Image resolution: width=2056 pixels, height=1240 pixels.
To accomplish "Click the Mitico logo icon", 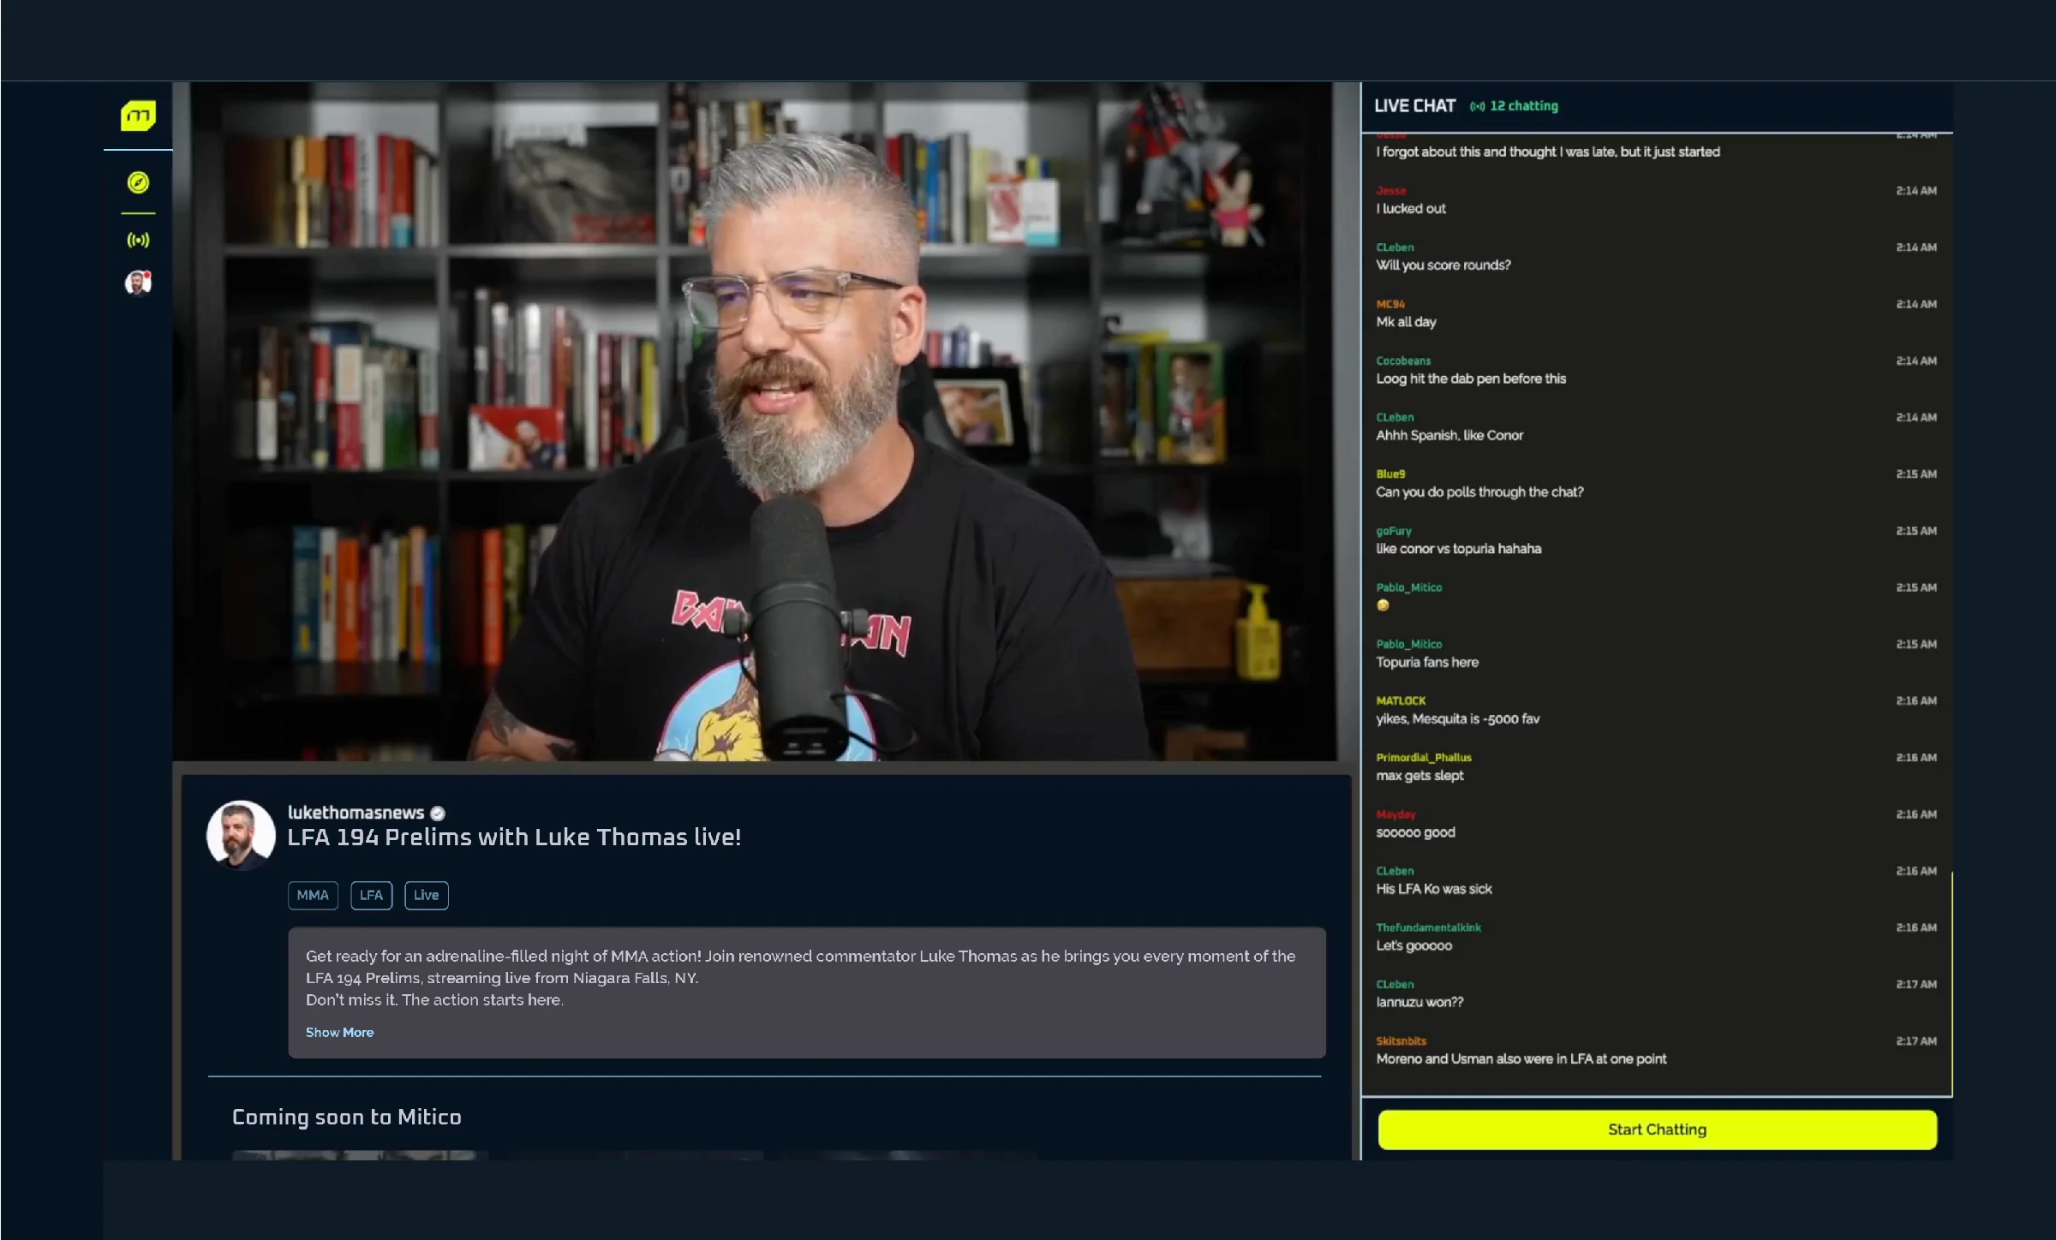I will pos(138,116).
